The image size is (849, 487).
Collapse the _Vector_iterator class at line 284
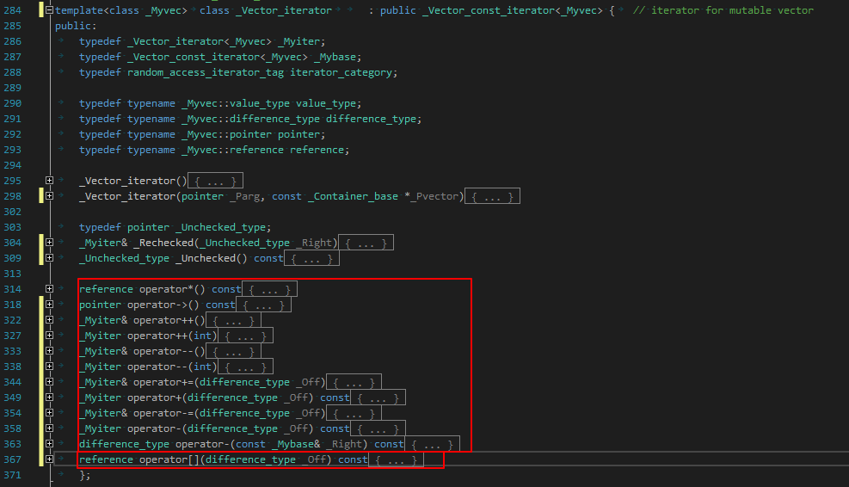point(50,10)
